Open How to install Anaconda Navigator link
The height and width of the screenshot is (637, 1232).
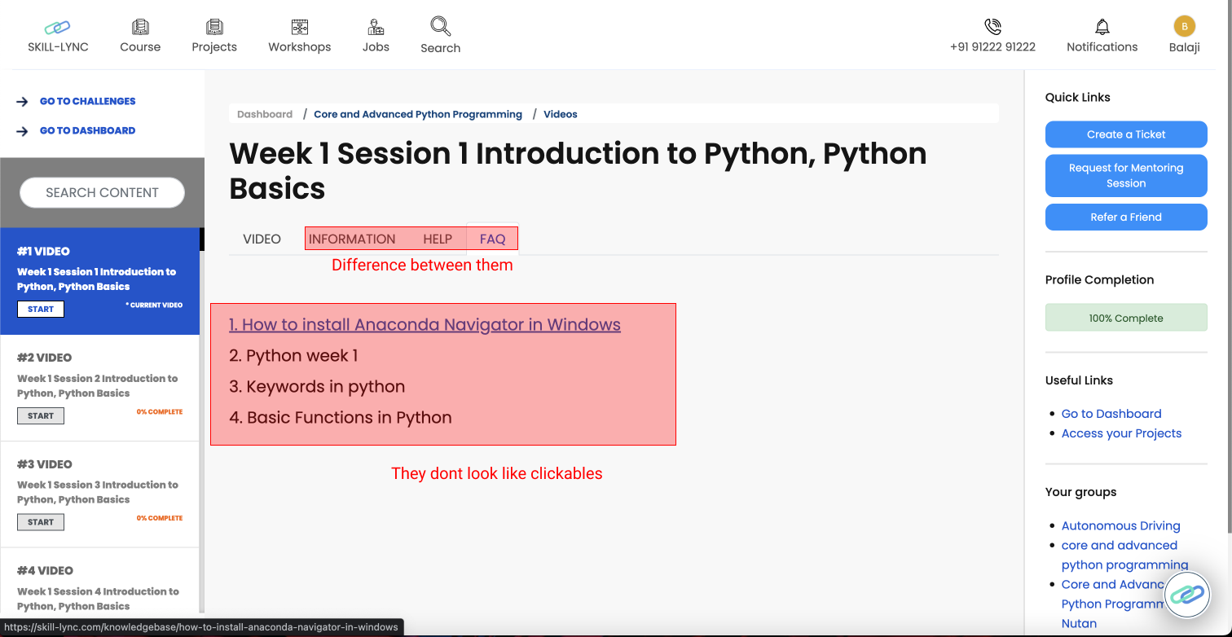point(425,325)
